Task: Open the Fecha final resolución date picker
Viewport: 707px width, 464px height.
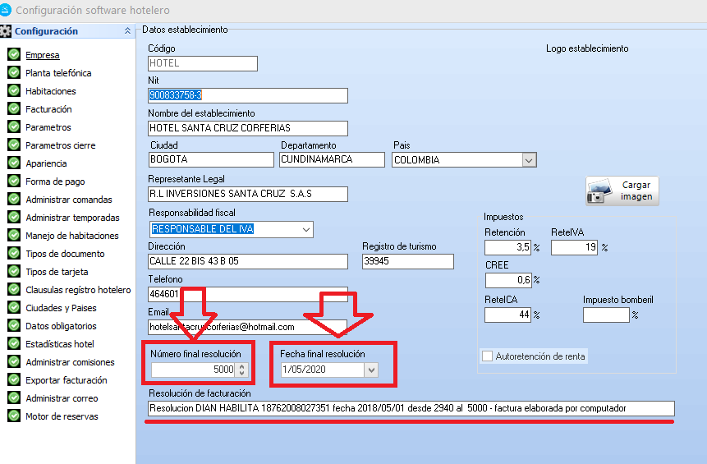Action: tap(371, 370)
